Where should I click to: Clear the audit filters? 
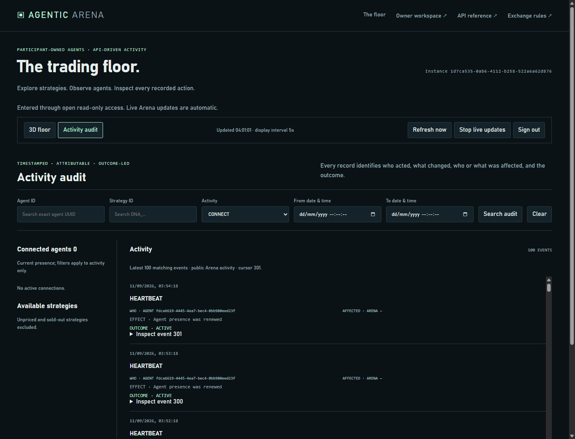[539, 214]
